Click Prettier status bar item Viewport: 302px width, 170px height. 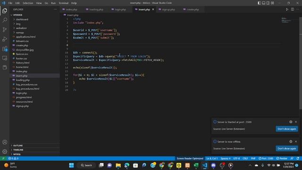pyautogui.click(x=282, y=159)
